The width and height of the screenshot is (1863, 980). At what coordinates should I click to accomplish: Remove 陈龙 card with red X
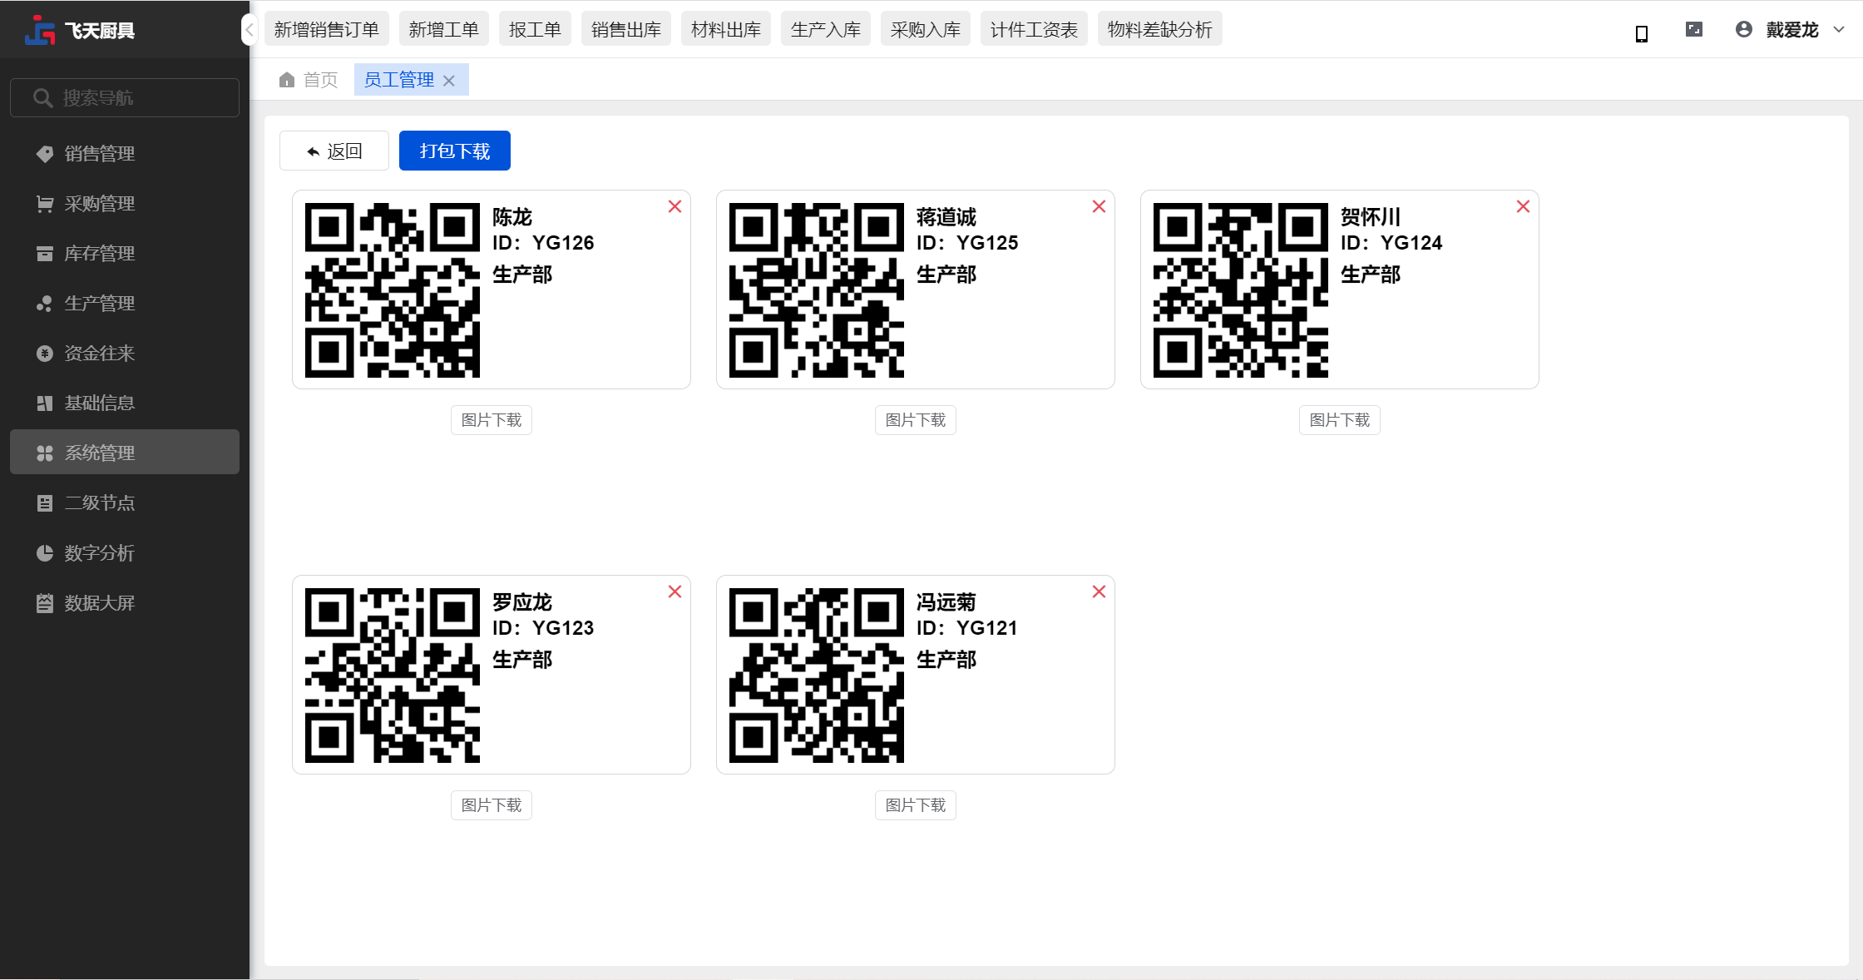pos(675,206)
